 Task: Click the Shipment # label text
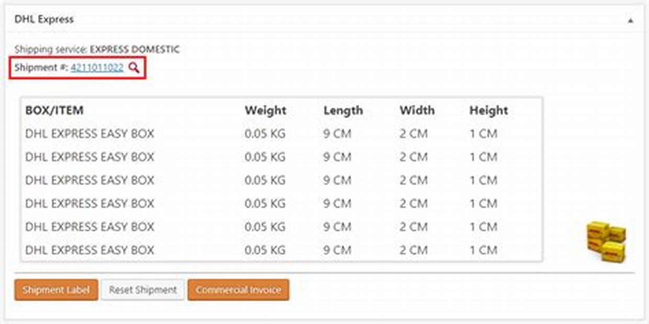point(41,67)
